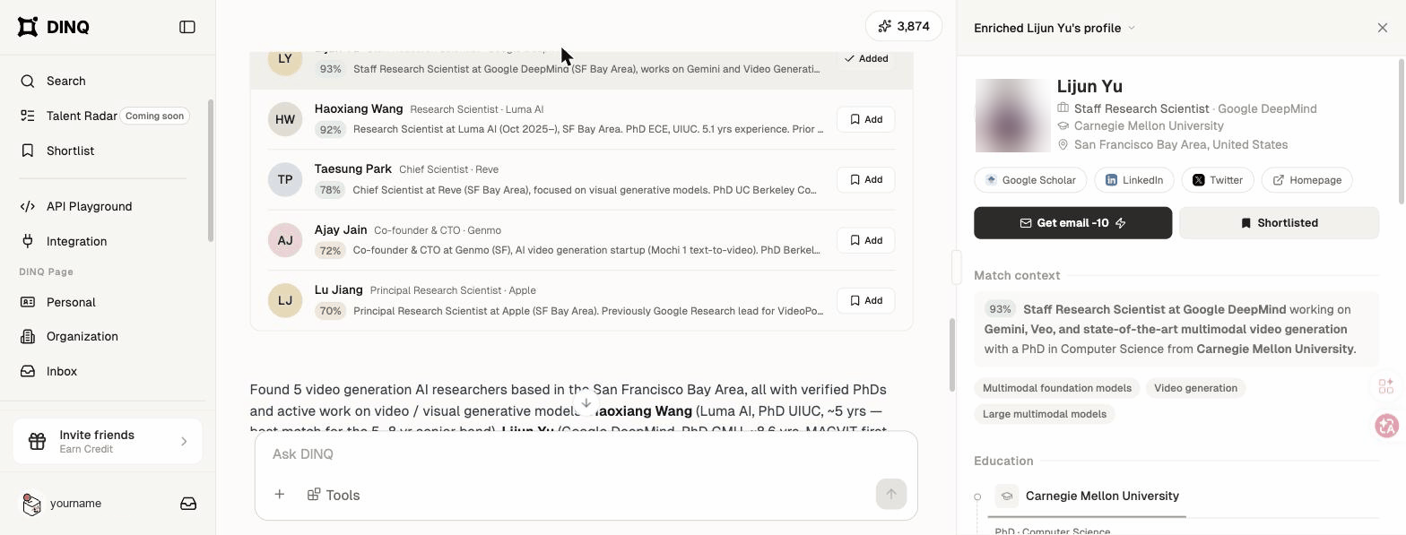The image size is (1406, 535).
Task: Close the profile side panel
Action: click(x=1383, y=28)
